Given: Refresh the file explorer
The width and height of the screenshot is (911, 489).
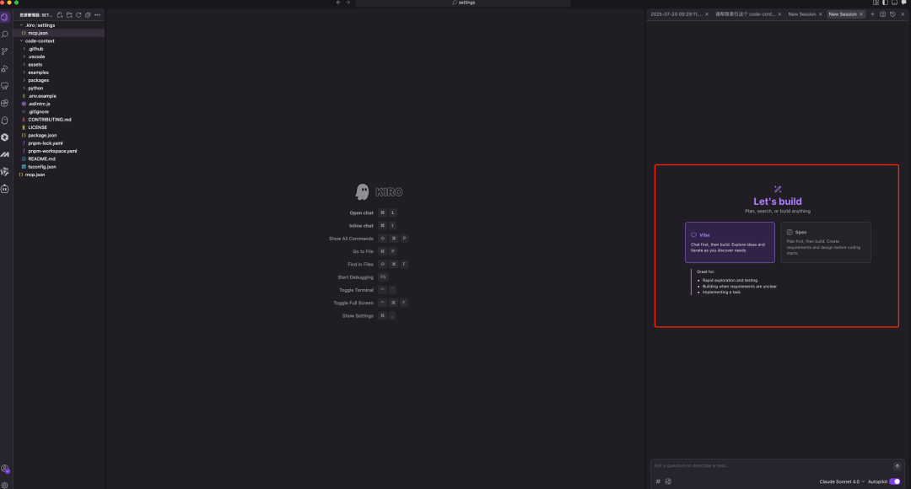Looking at the screenshot, I should (x=78, y=15).
